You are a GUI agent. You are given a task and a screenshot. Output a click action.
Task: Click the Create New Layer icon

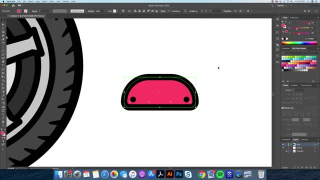pos(310,167)
